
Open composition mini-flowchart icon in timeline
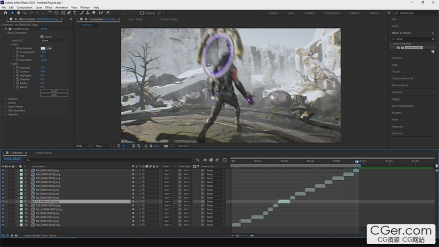pyautogui.click(x=198, y=160)
